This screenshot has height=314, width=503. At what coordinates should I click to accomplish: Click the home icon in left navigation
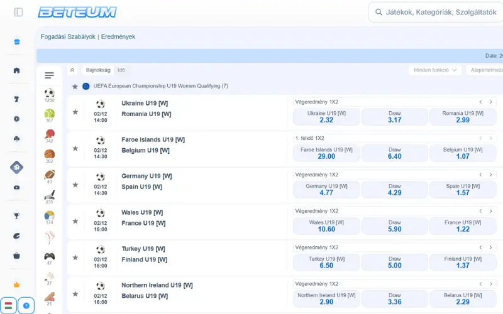tap(17, 70)
